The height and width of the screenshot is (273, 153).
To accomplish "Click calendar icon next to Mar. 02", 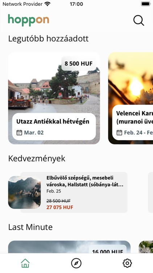I will [19, 132].
